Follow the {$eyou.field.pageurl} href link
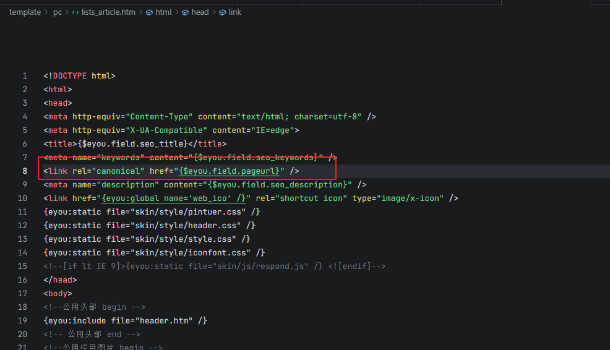The image size is (610, 350). coord(229,171)
